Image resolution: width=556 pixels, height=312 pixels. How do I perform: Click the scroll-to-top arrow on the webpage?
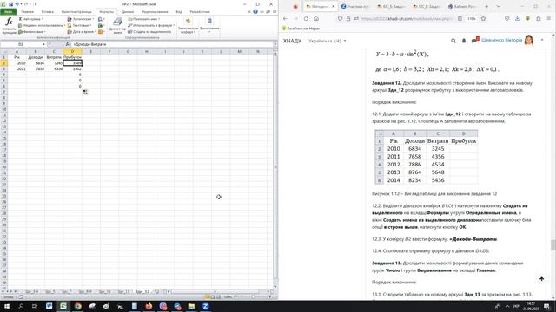point(541,279)
